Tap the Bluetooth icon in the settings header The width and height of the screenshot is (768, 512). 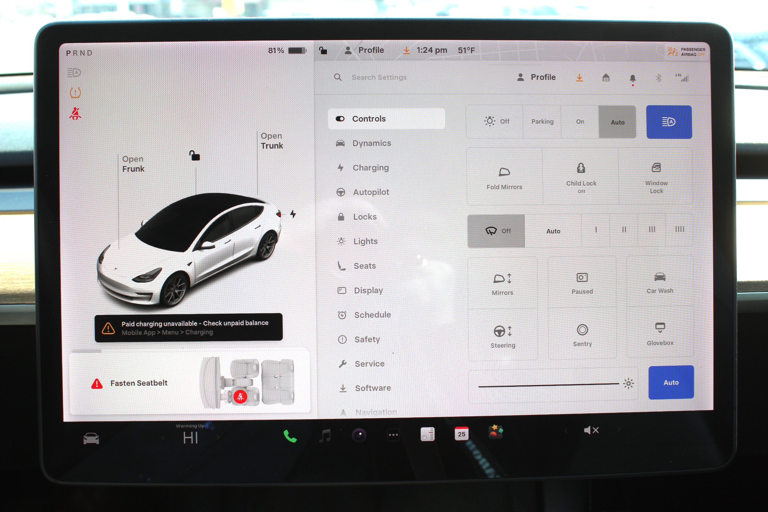(658, 78)
